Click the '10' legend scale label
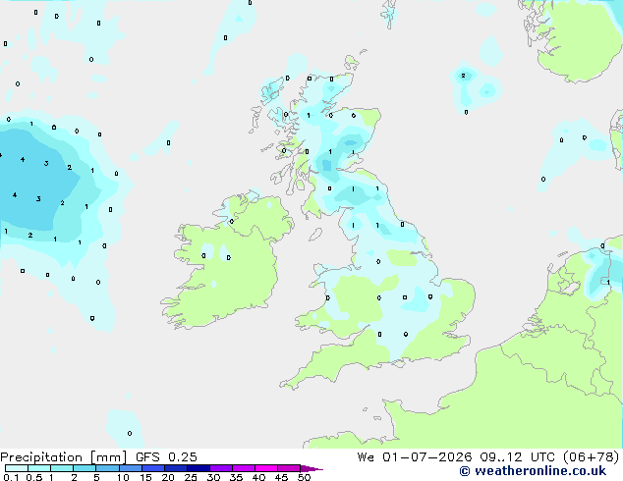 point(123,477)
